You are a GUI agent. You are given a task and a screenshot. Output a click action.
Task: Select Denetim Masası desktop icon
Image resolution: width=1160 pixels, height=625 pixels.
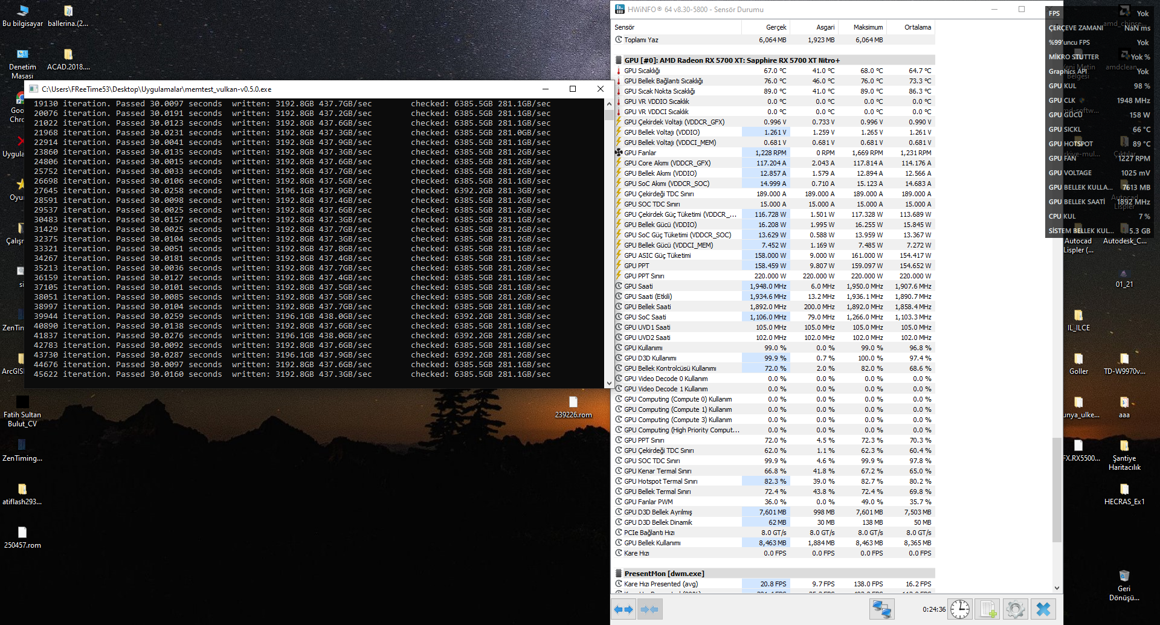coord(22,64)
